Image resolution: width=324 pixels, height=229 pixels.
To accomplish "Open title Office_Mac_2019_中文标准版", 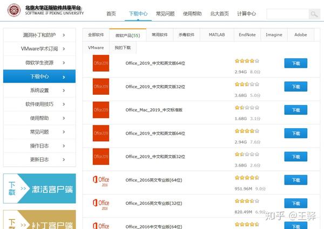I will coord(154,110).
